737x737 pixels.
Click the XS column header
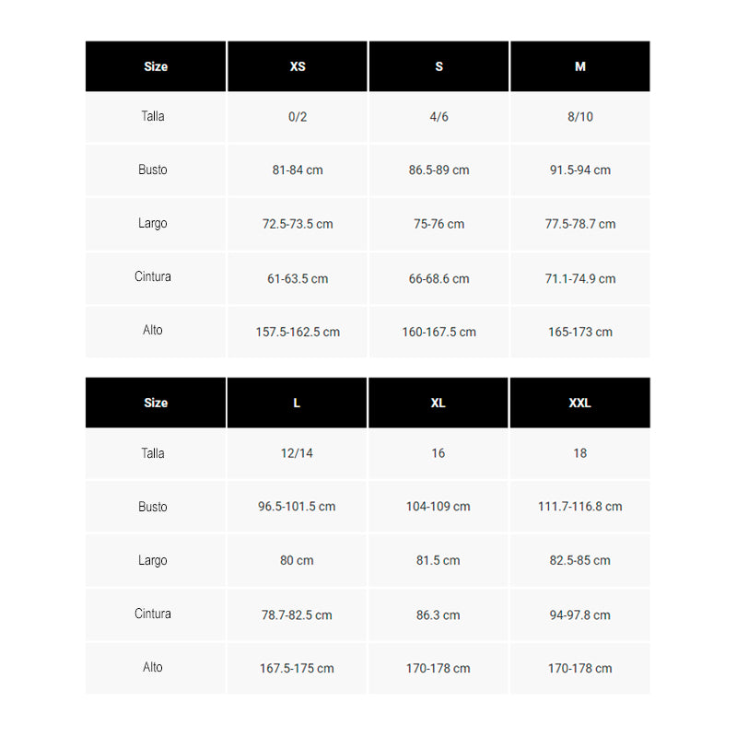[x=297, y=66]
